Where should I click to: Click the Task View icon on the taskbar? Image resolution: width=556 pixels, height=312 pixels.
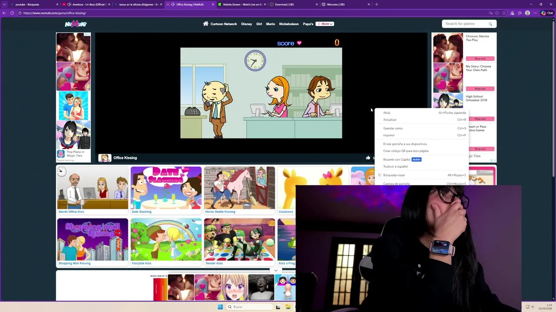click(x=278, y=307)
